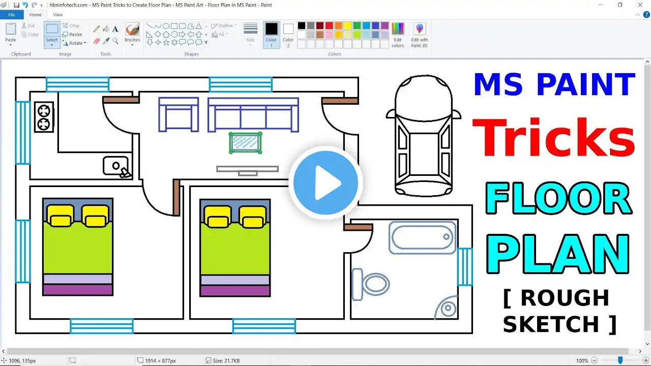Open the shape Outline dropdown
Screen dimensions: 651x366
tap(224, 25)
